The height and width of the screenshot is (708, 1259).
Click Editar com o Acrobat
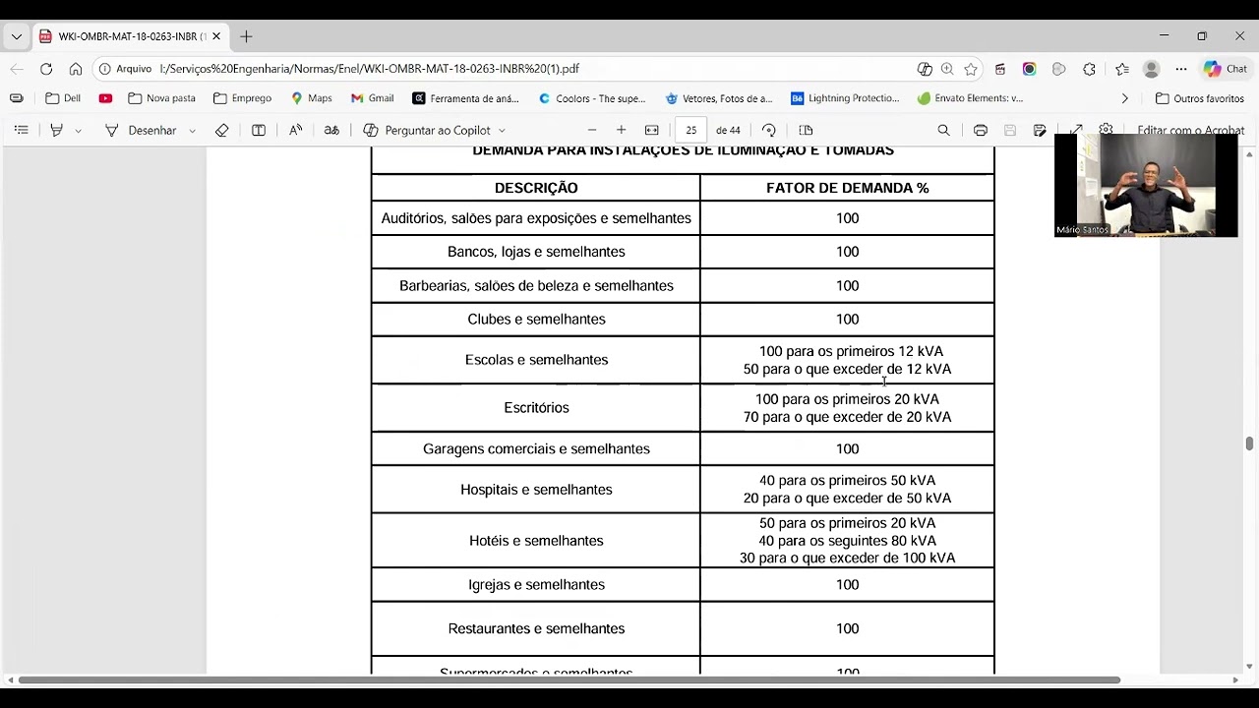coord(1190,128)
